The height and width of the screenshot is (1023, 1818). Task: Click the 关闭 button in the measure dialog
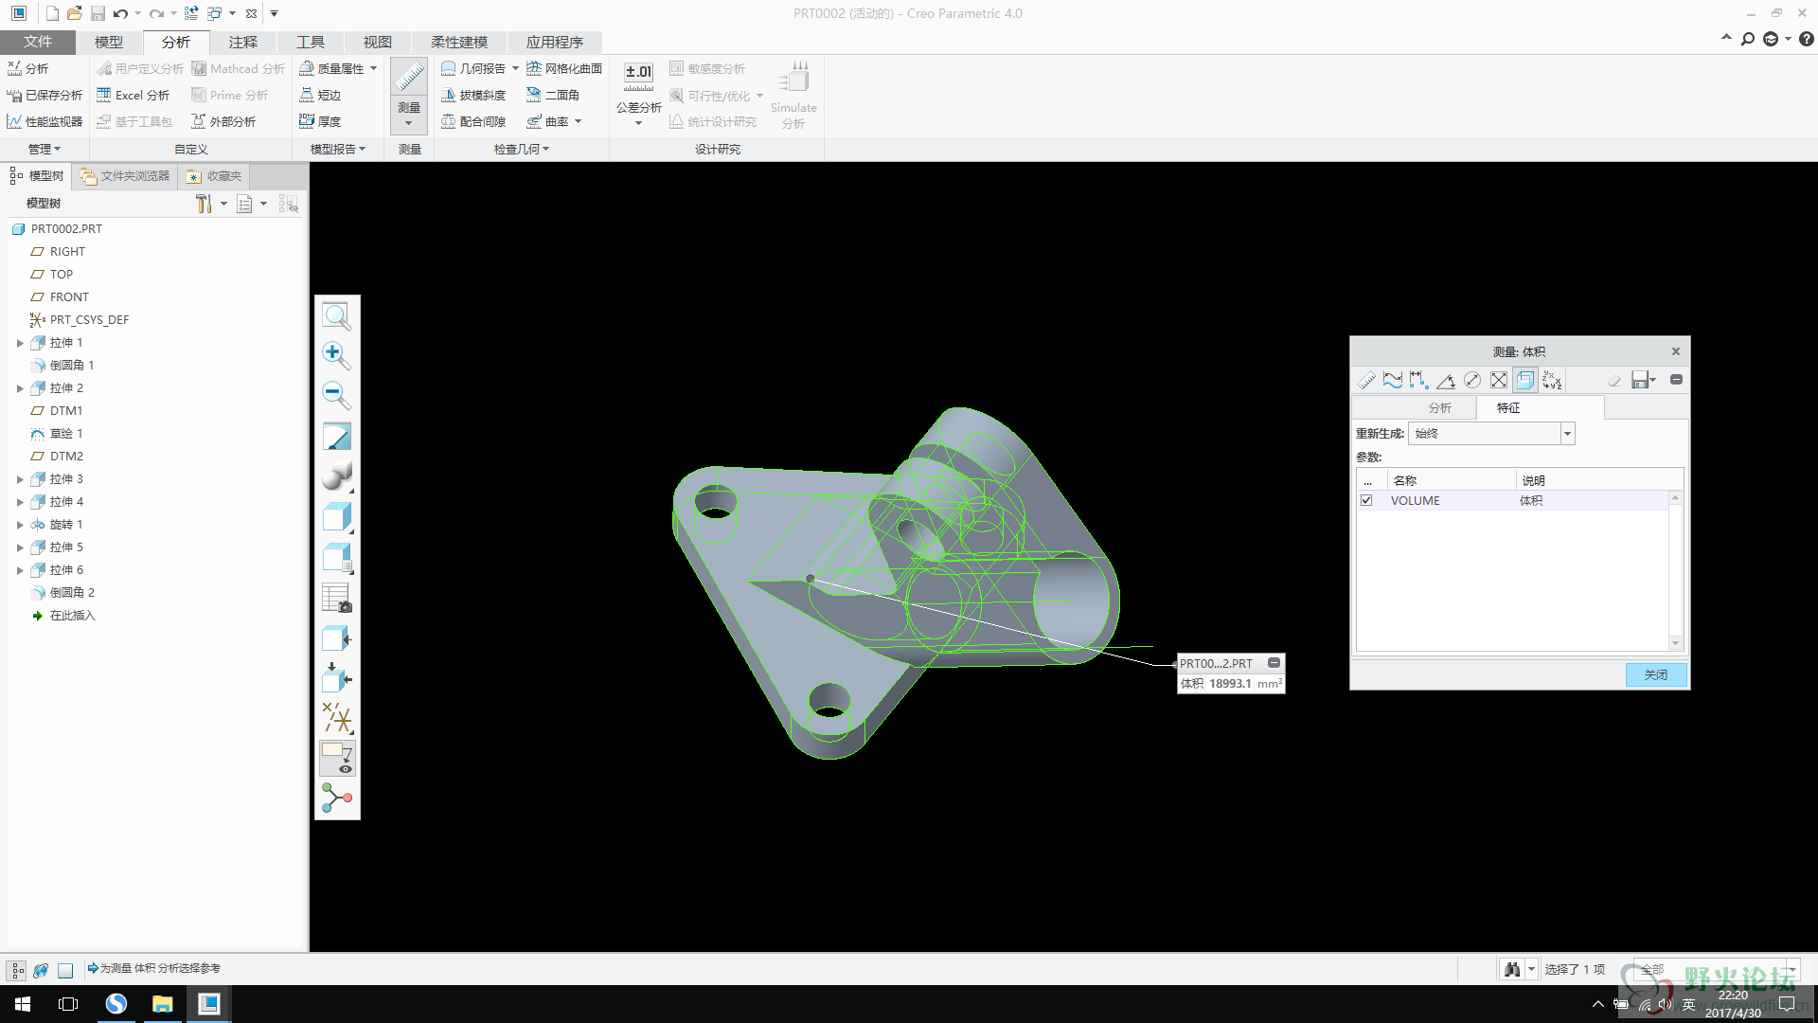click(1655, 674)
